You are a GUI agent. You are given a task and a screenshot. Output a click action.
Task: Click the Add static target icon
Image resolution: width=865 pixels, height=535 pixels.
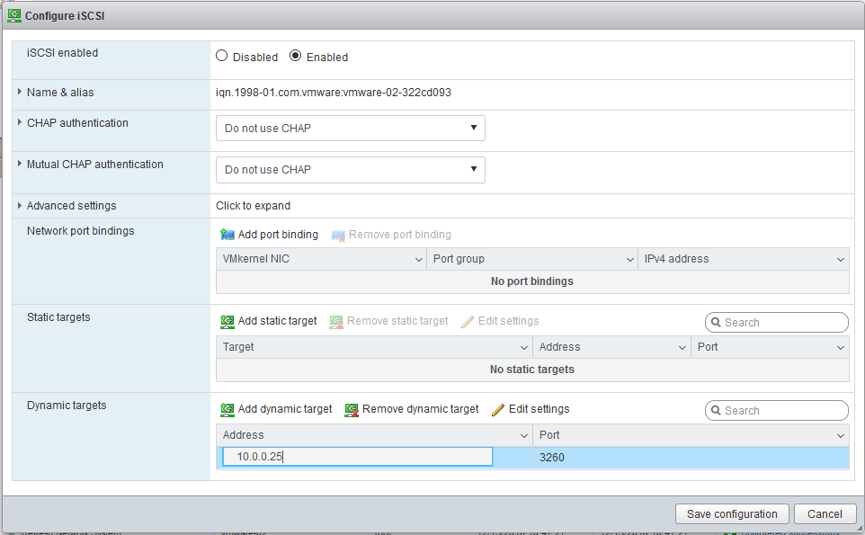coord(227,322)
